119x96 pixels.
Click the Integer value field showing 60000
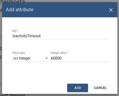[x=79, y=58]
